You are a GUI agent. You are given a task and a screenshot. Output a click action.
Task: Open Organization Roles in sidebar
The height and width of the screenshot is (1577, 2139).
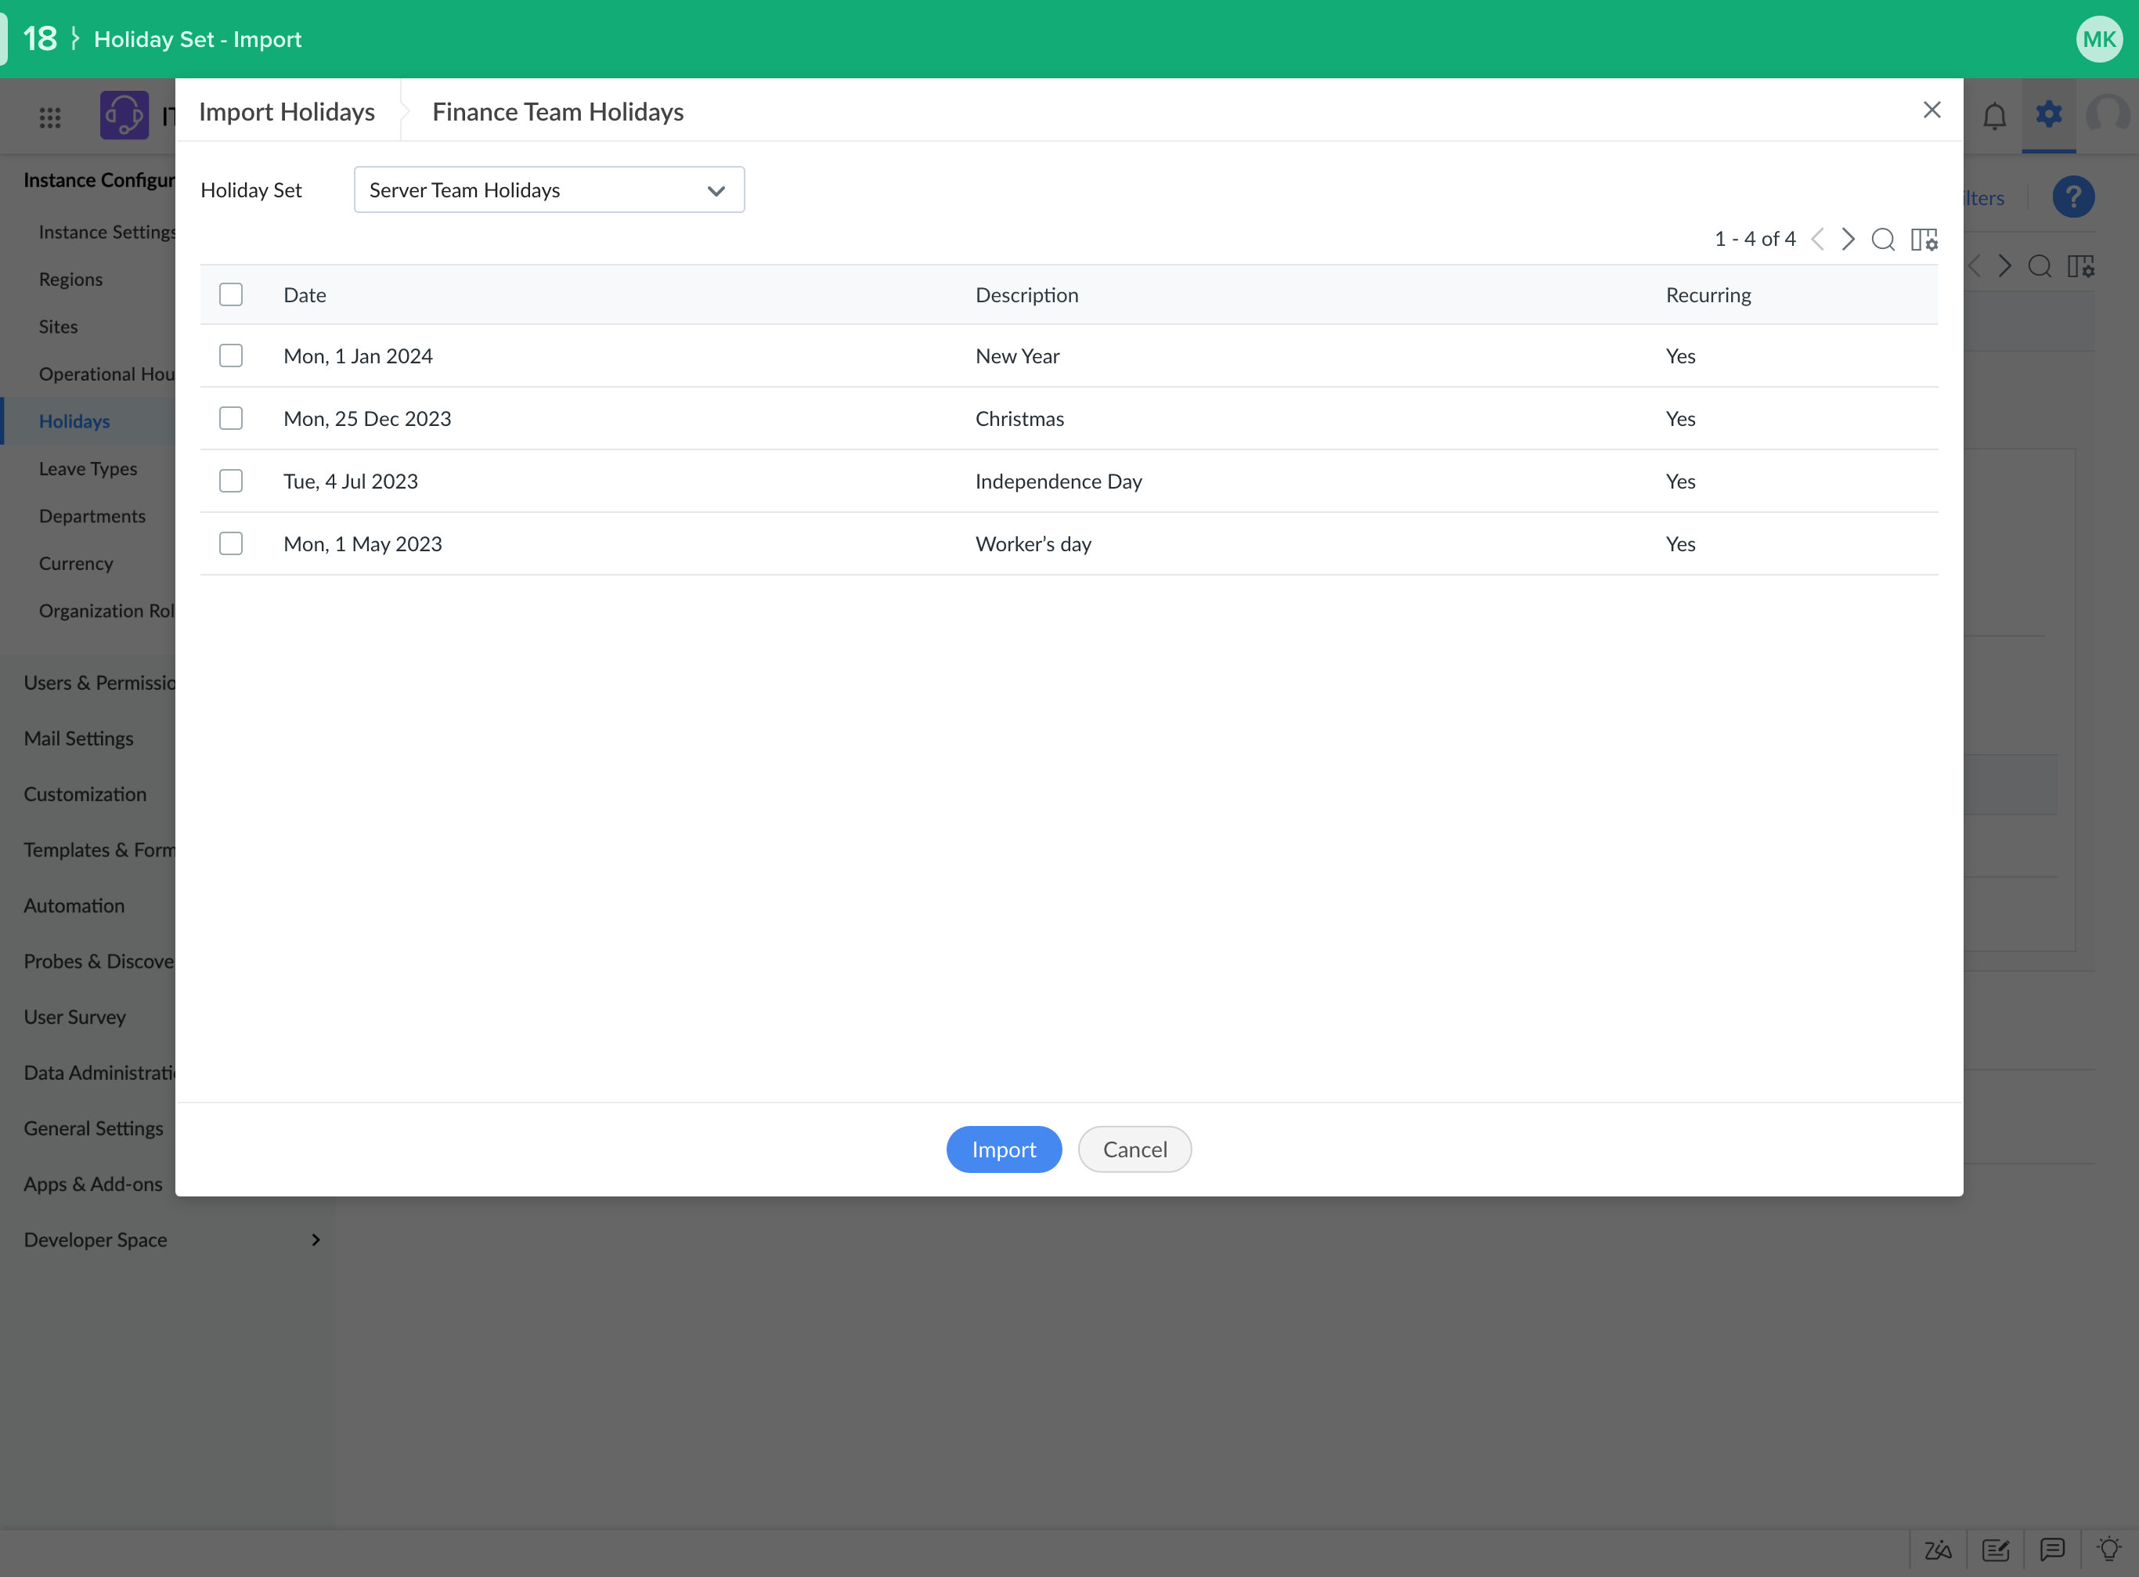point(107,611)
